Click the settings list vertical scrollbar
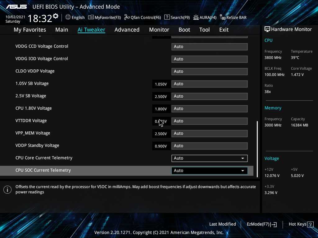Viewport: 318px width, 238px height. click(x=257, y=149)
